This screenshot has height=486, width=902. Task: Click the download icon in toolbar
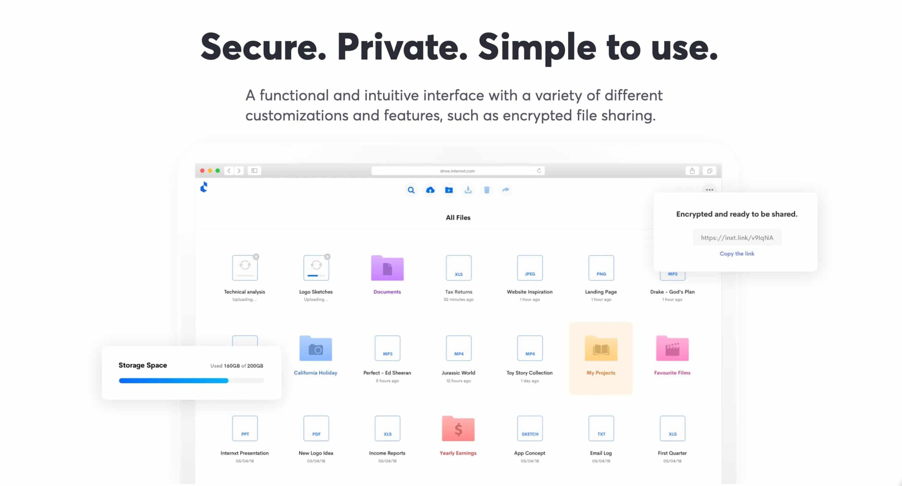467,190
